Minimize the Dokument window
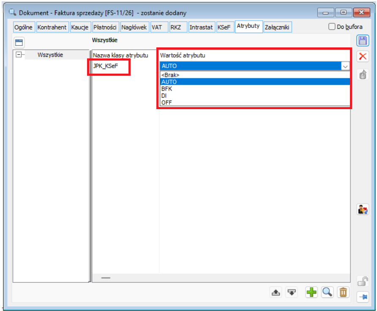 (x=325, y=13)
